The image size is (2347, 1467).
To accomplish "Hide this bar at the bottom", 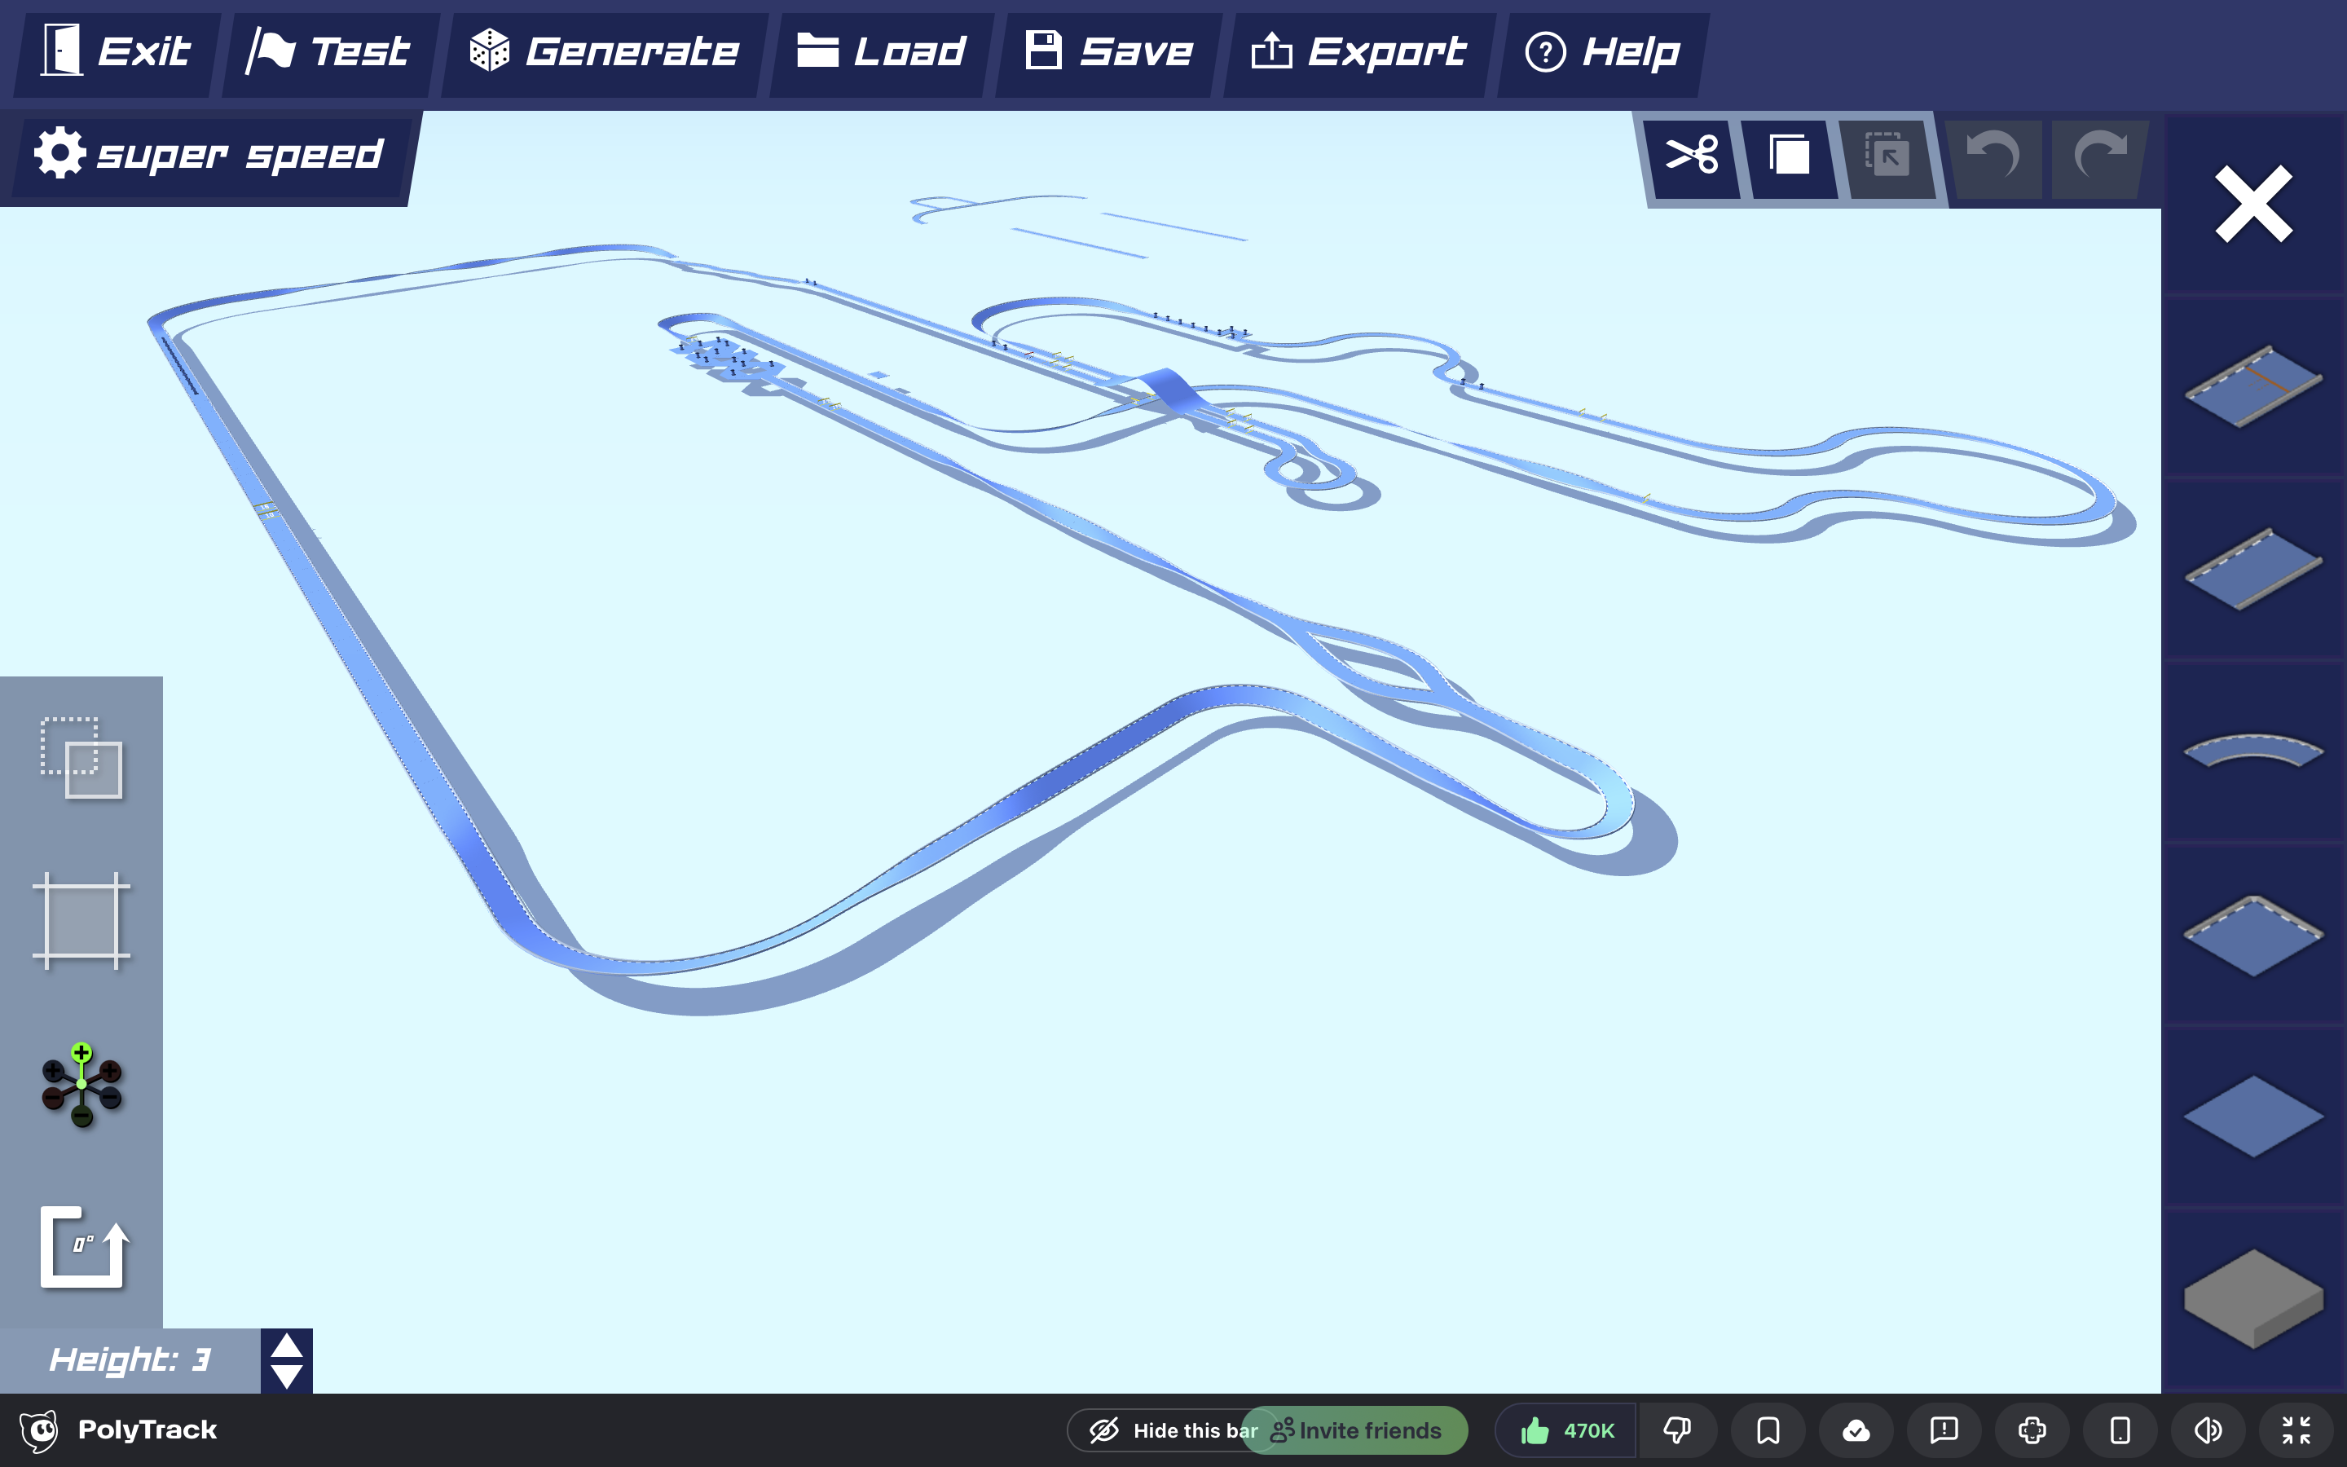I will (1173, 1430).
